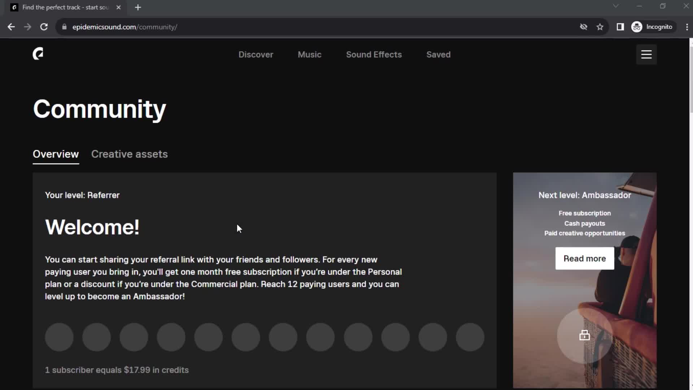This screenshot has width=693, height=390.
Task: Click the incognito profile icon
Action: click(636, 27)
